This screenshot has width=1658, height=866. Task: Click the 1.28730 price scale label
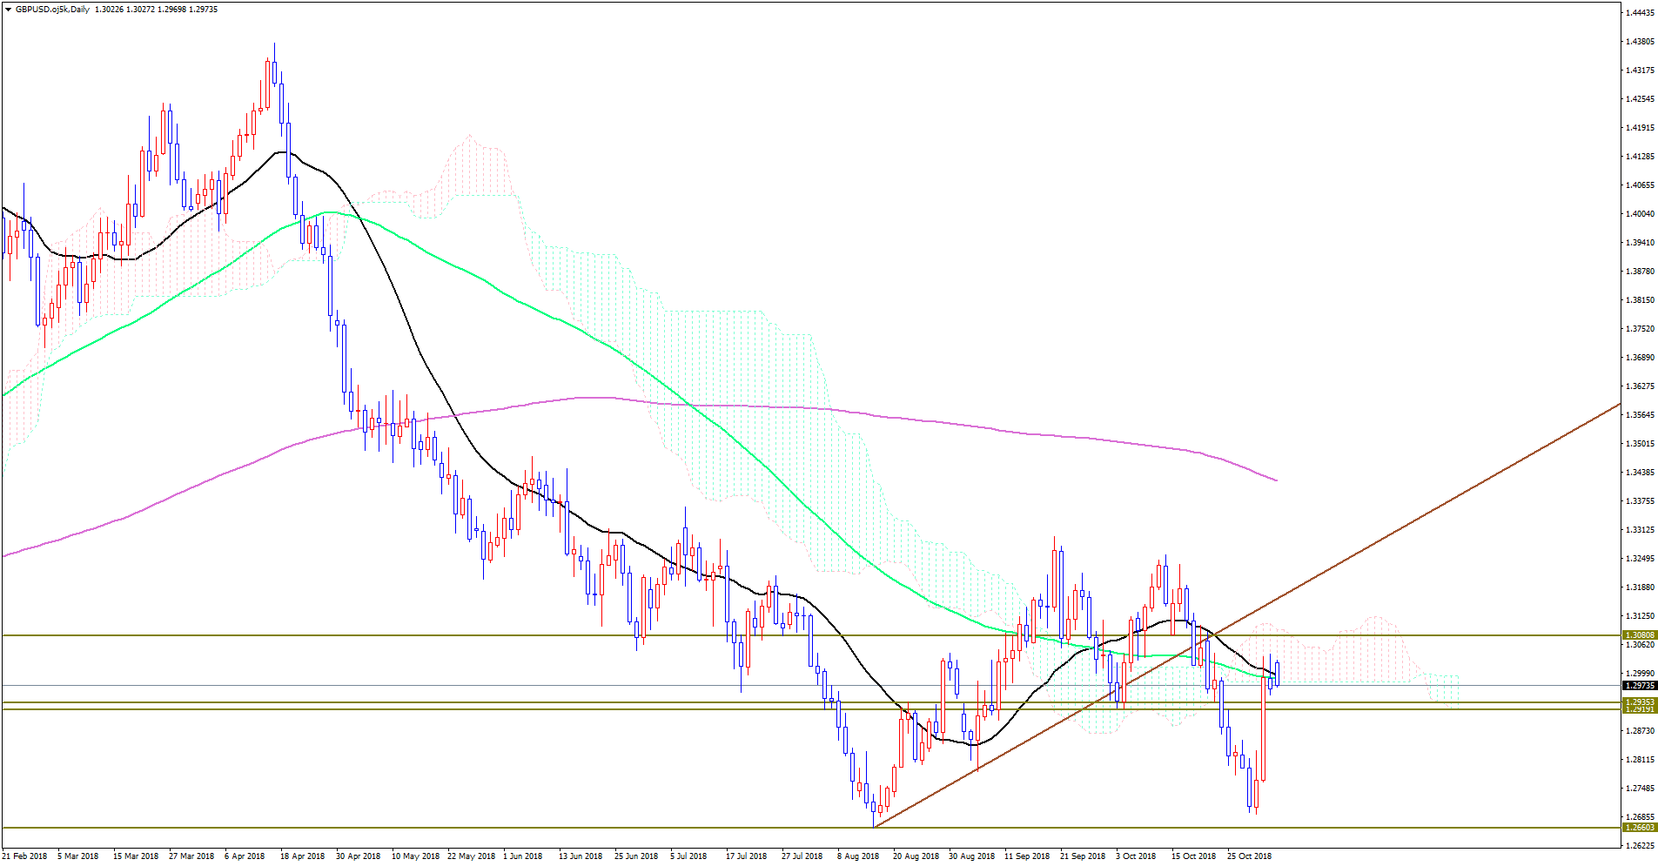pyautogui.click(x=1641, y=730)
